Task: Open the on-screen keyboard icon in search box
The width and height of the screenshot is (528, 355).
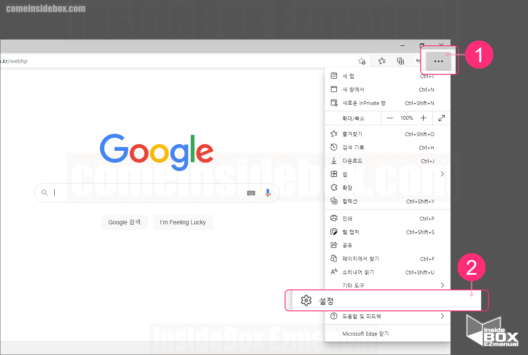Action: [251, 193]
